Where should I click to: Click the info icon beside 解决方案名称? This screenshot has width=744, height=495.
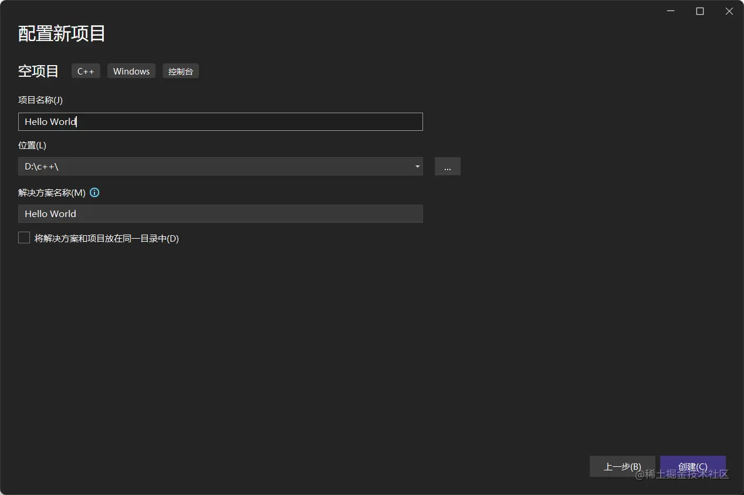[94, 192]
